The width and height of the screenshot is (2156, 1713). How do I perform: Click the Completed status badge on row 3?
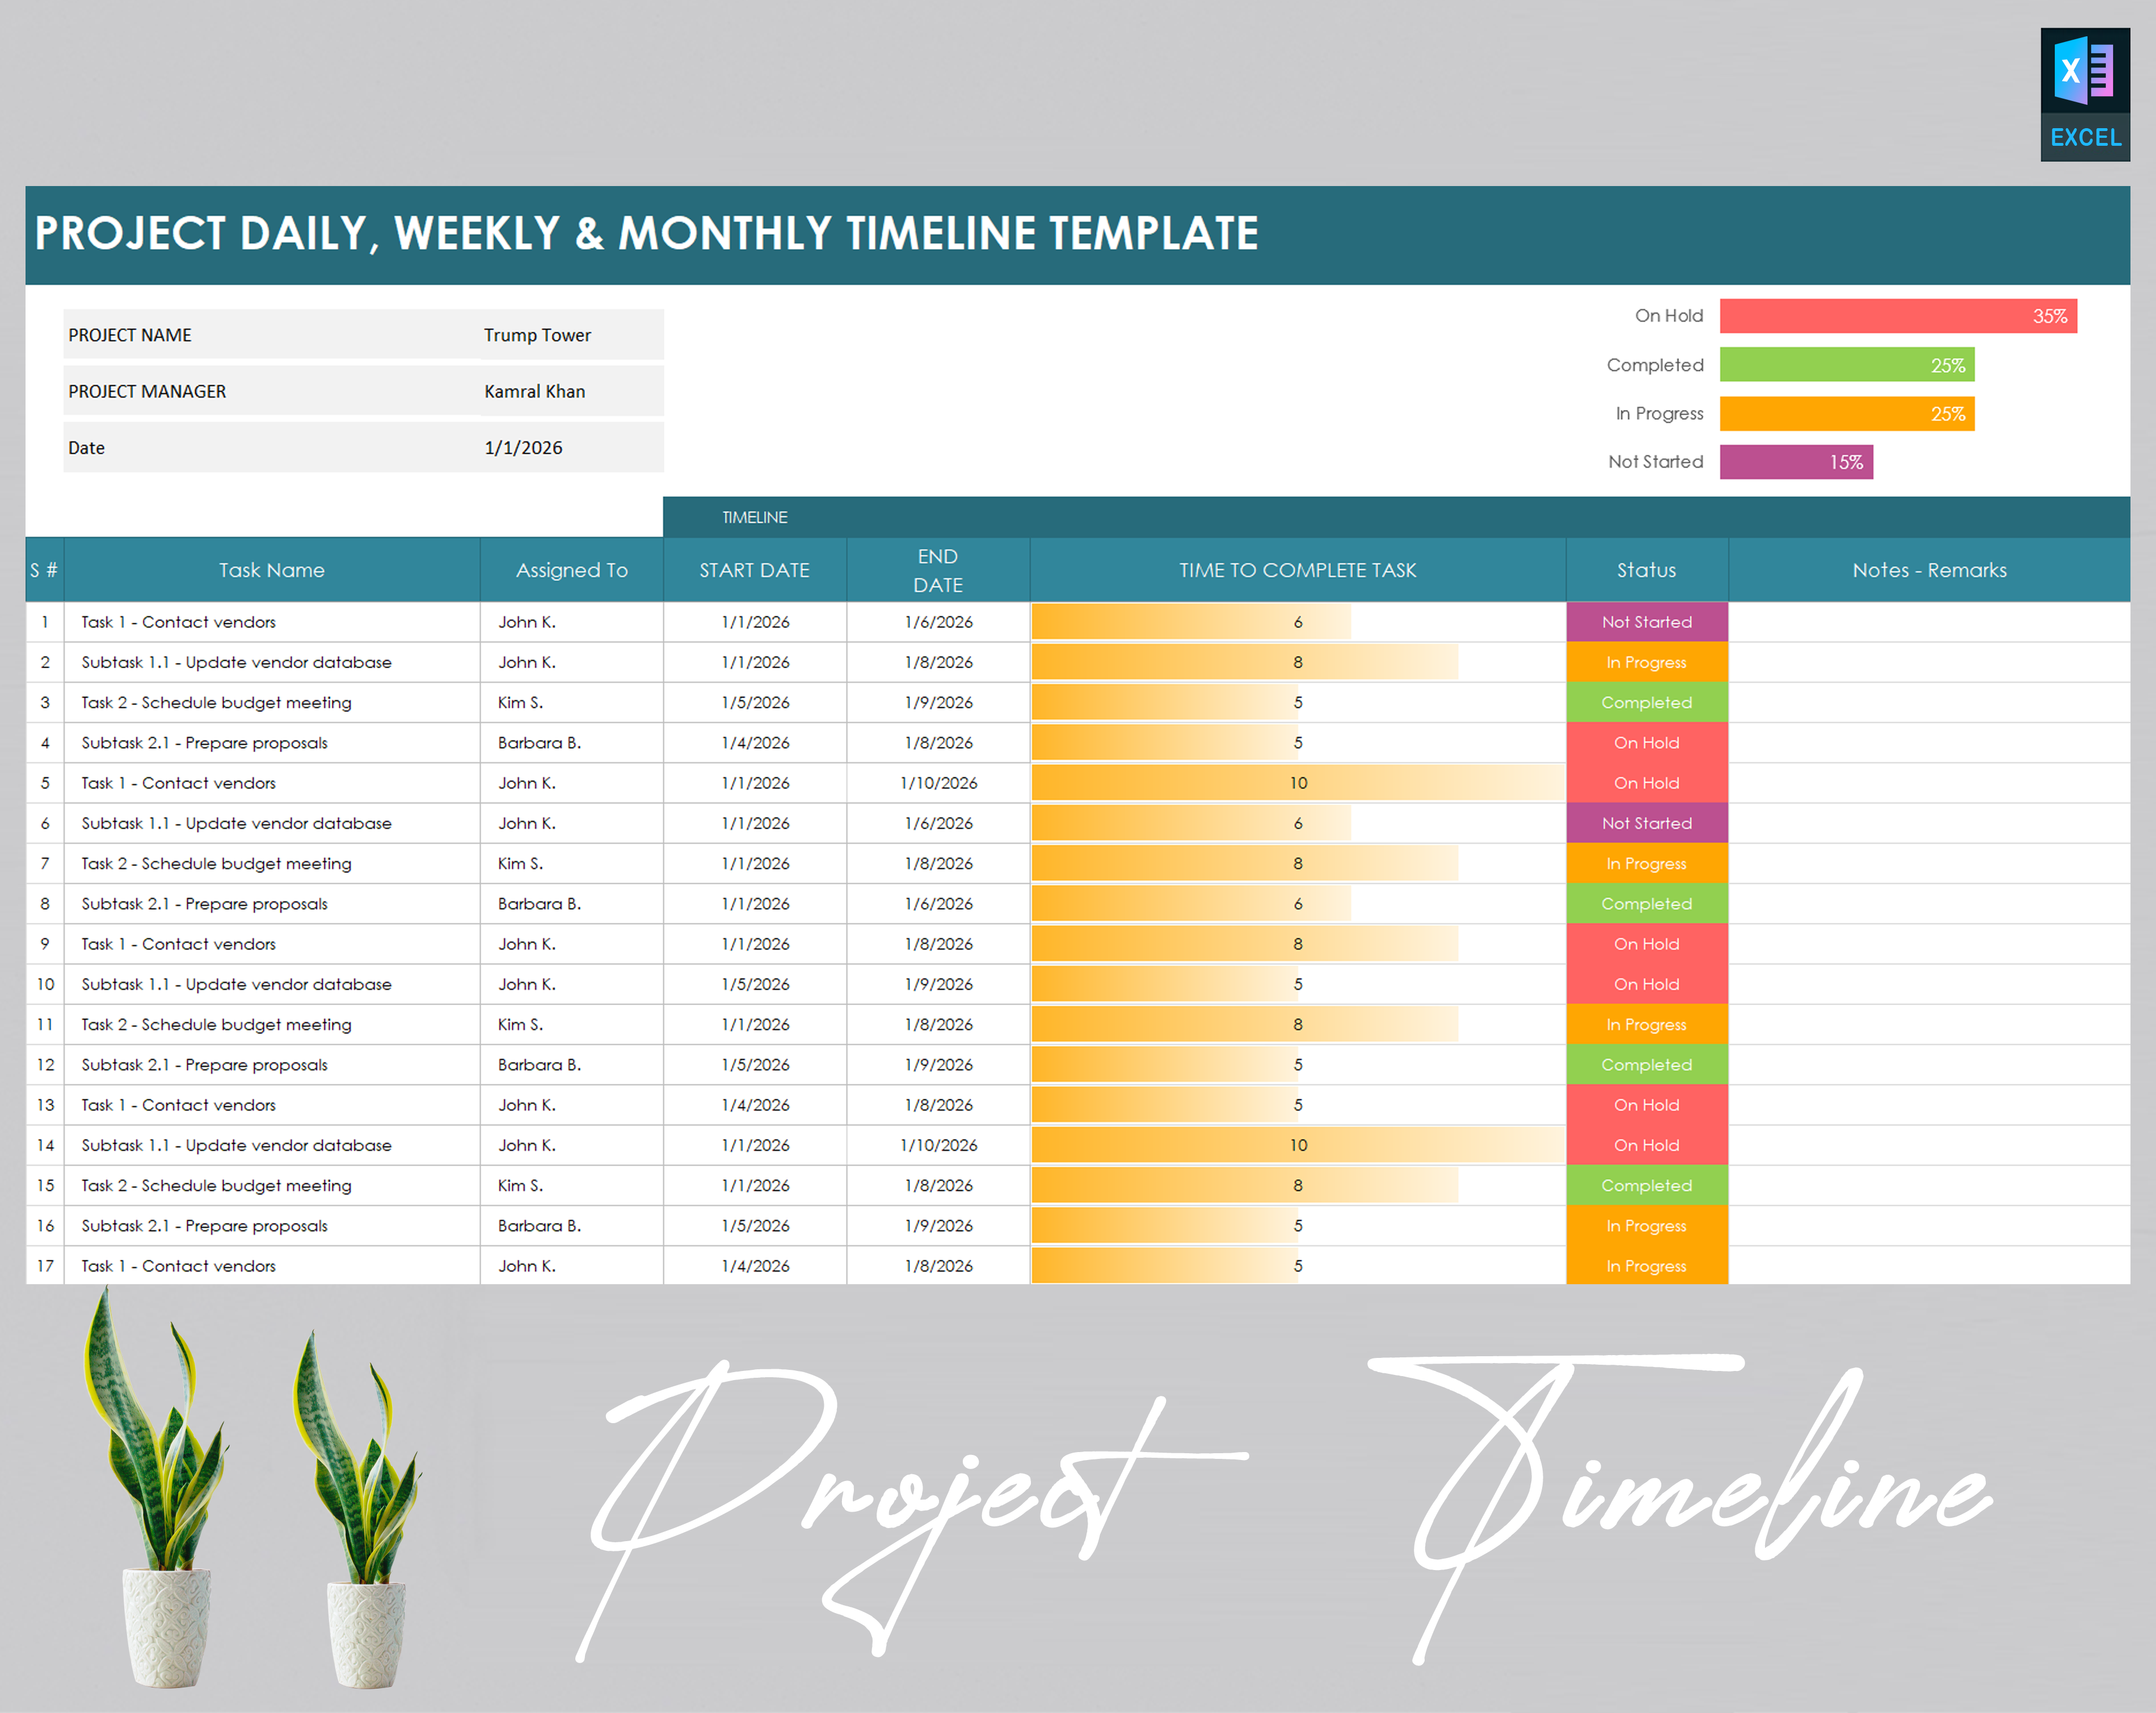point(1646,702)
